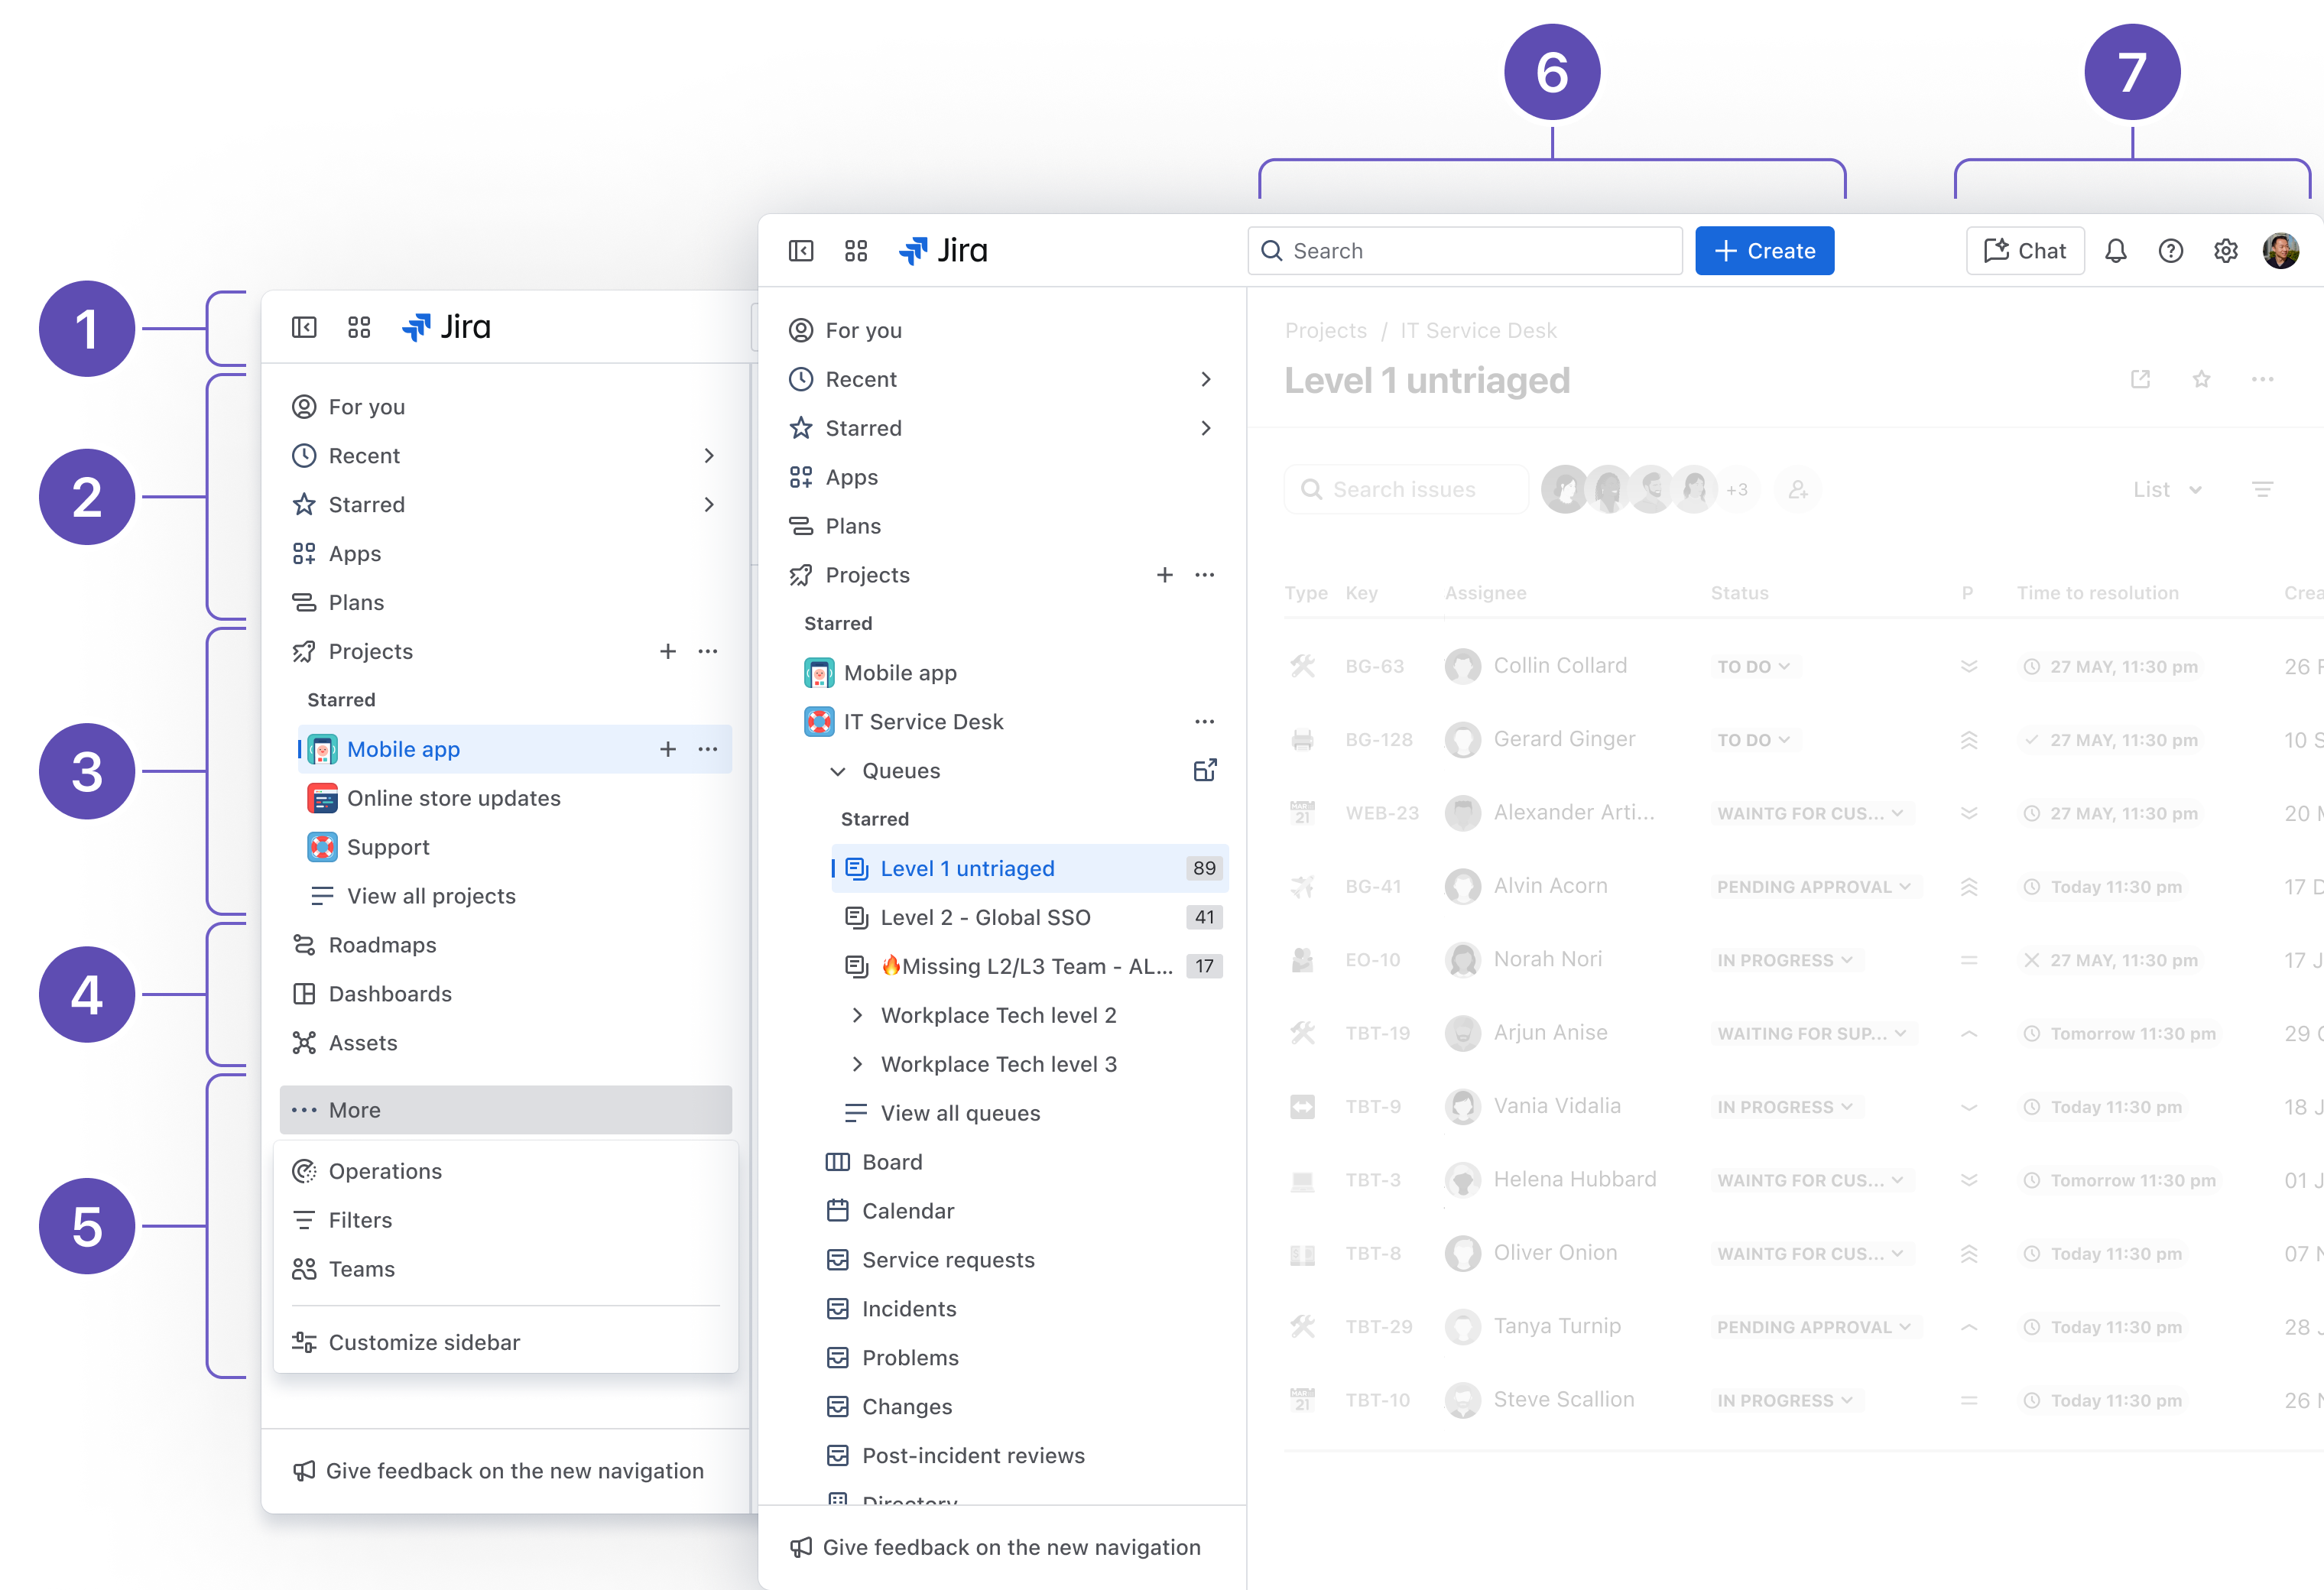Open the notifications bell icon
Screen dimensions: 2324x1590
point(2115,251)
